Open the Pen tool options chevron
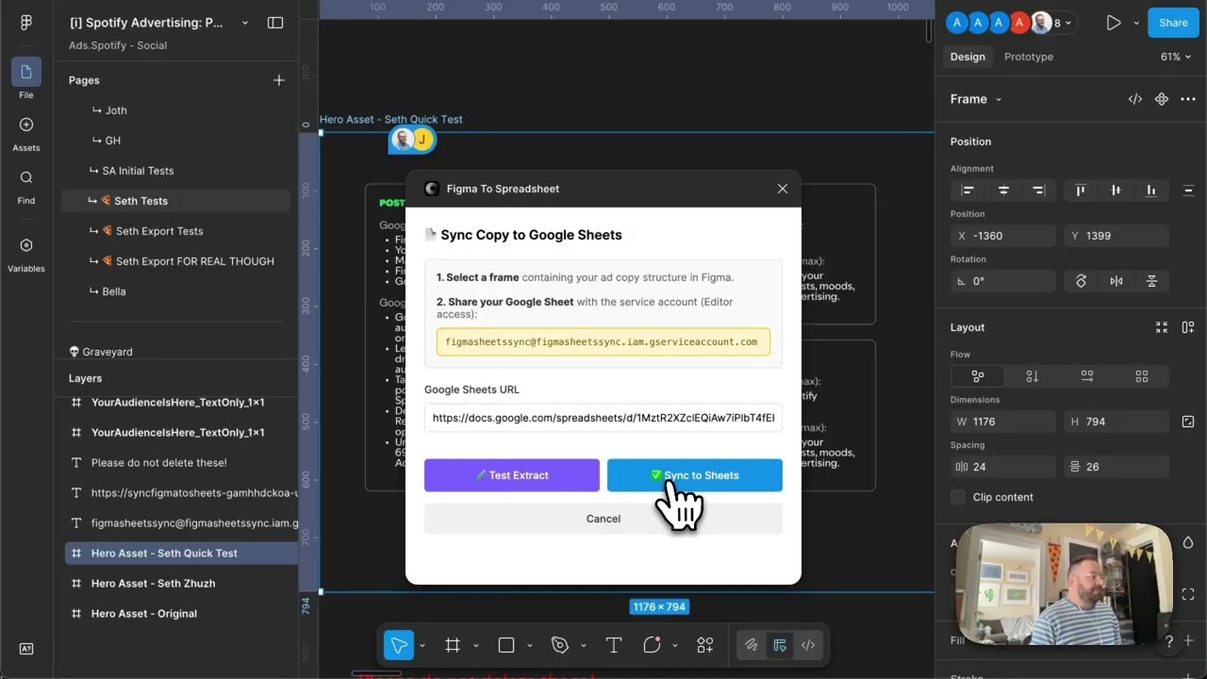 pyautogui.click(x=583, y=645)
